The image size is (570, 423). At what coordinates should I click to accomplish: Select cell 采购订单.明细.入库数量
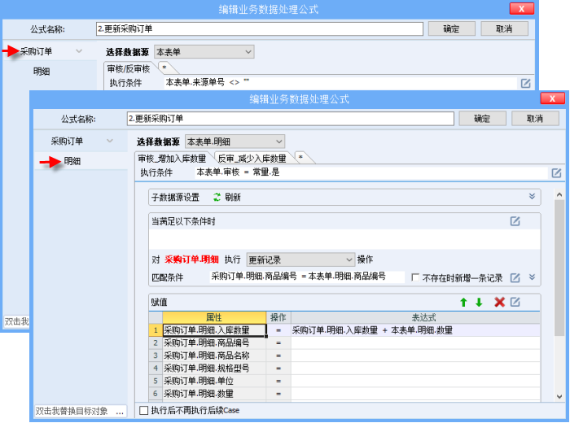pyautogui.click(x=214, y=330)
